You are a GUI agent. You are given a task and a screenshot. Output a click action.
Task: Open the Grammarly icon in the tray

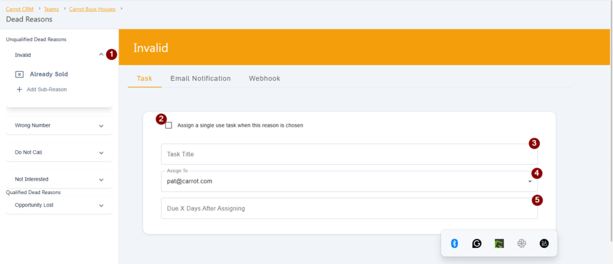(x=477, y=243)
